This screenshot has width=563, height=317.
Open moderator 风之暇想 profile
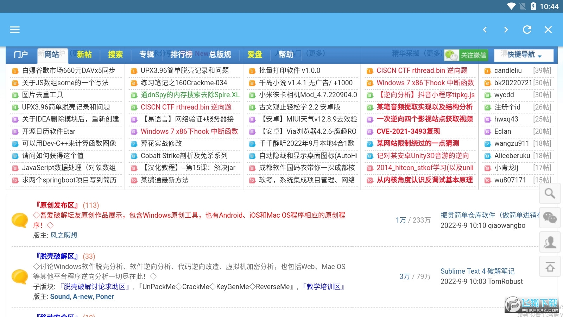[64, 235]
